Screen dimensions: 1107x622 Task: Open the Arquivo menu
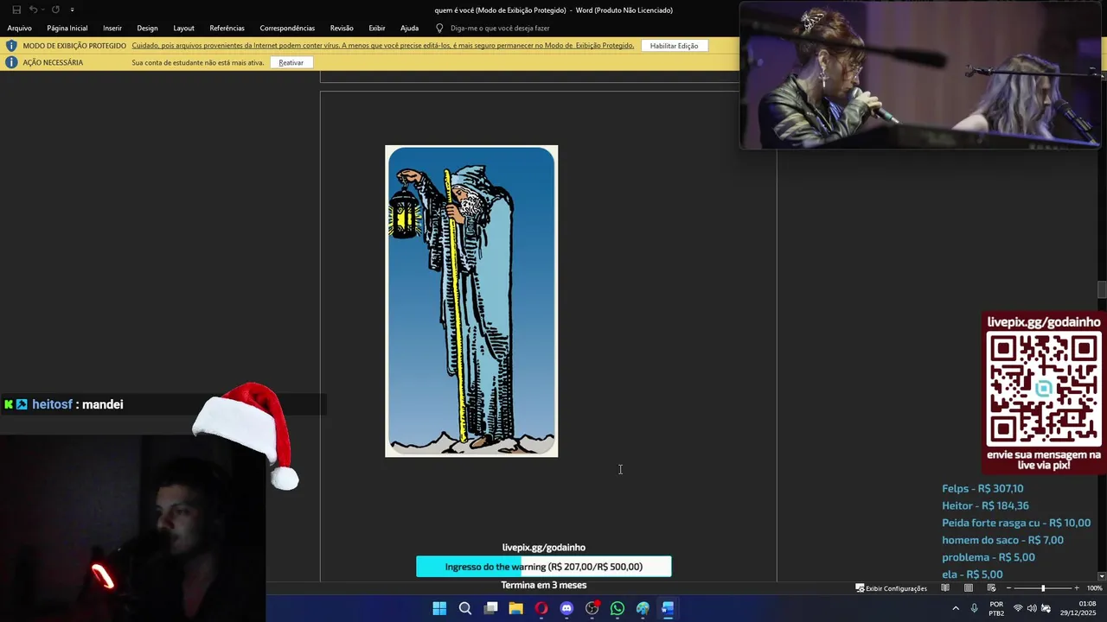click(19, 28)
